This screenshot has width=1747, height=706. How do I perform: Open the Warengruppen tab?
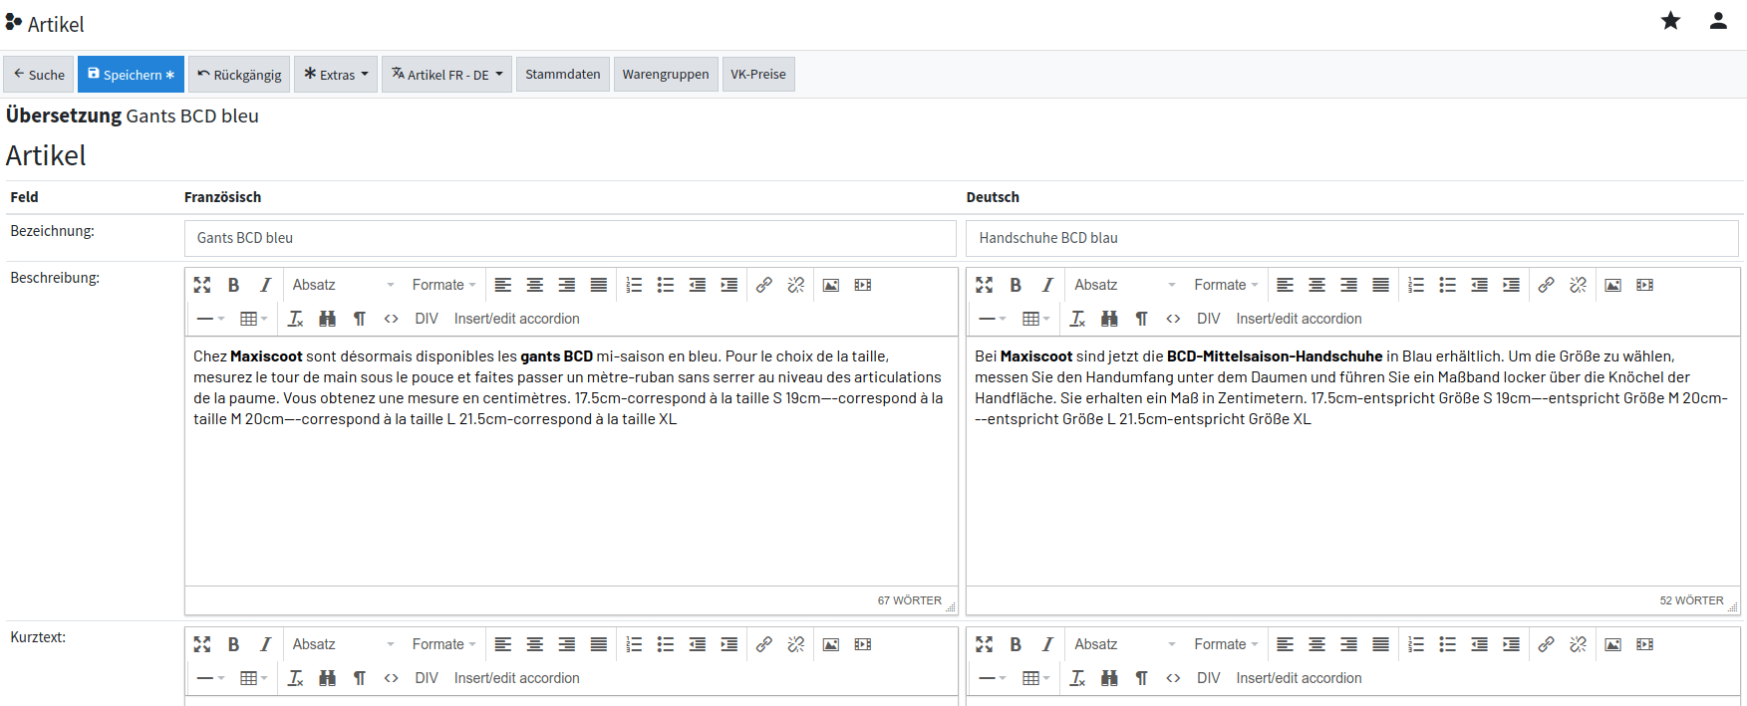(x=666, y=75)
